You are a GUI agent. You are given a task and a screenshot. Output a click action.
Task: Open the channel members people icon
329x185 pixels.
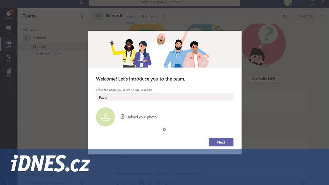pos(285,16)
